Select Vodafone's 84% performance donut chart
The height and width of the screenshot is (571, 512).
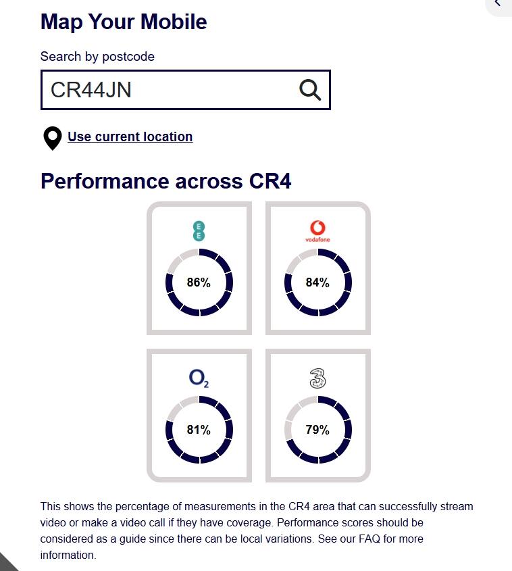(317, 282)
